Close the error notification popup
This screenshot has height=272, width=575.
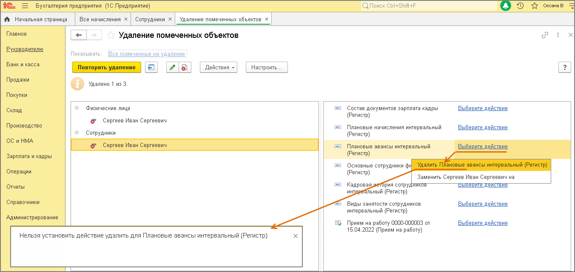tap(296, 236)
